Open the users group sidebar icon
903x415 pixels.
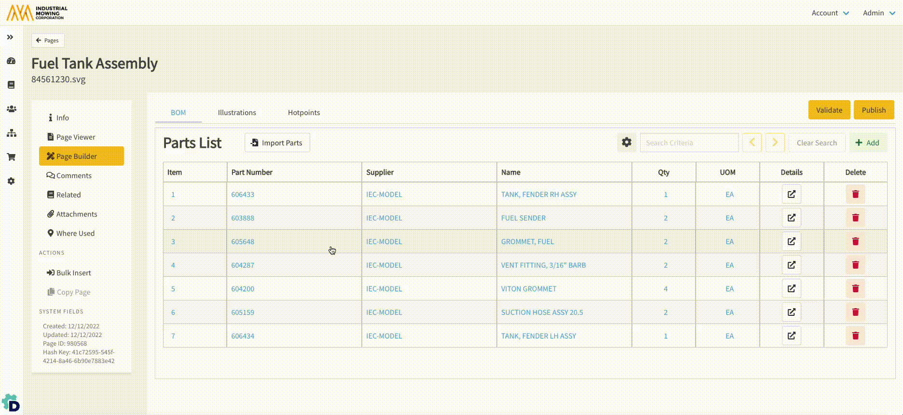[11, 109]
